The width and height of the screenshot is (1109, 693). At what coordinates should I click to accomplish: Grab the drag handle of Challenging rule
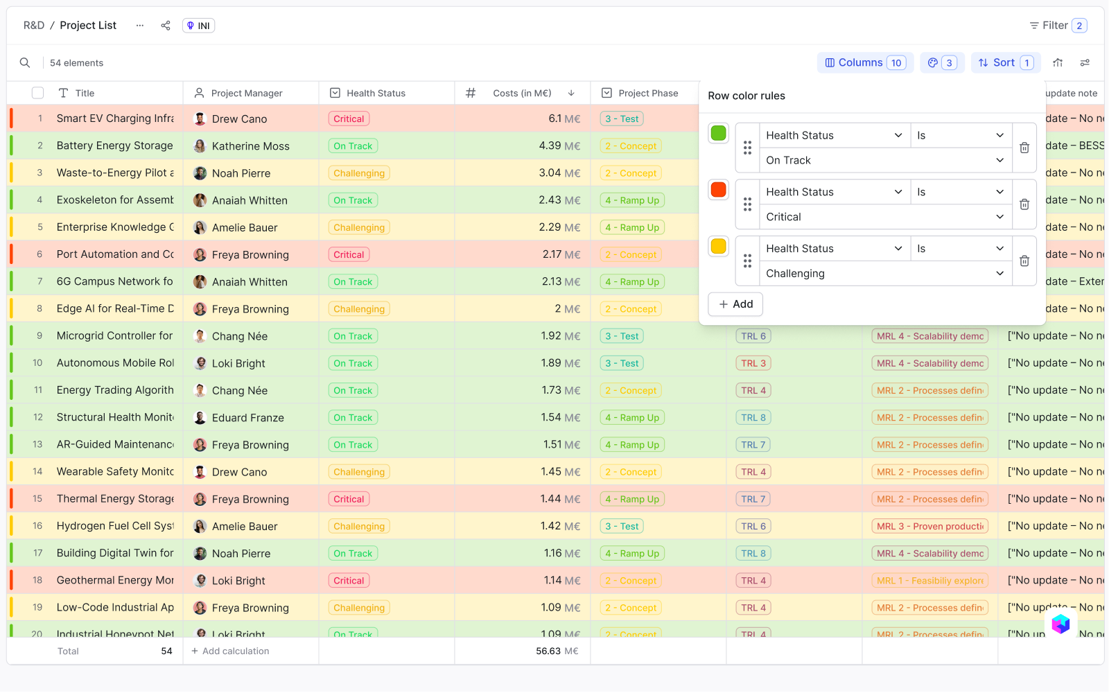click(747, 261)
